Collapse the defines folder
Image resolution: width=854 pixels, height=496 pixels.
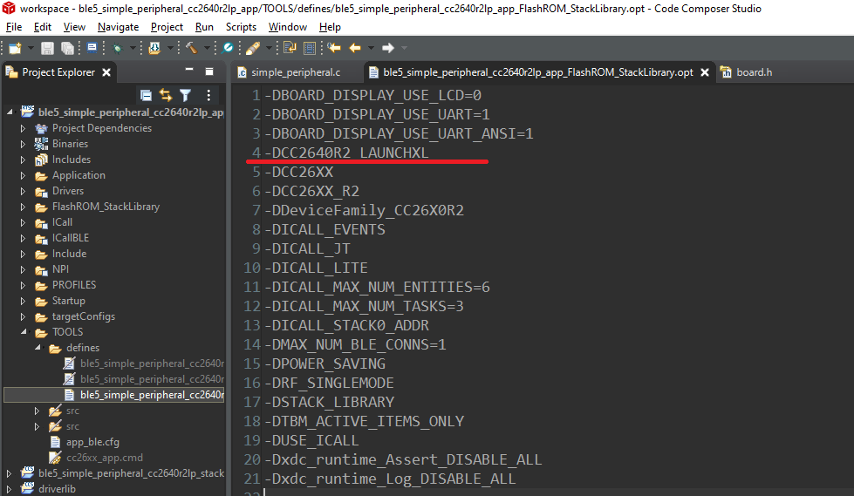(37, 347)
